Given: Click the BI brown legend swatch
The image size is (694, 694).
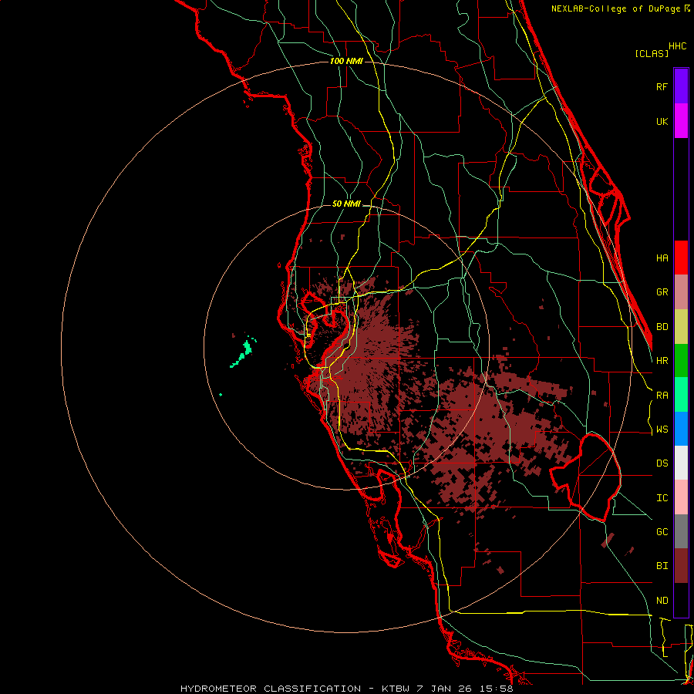Looking at the screenshot, I should coord(681,566).
